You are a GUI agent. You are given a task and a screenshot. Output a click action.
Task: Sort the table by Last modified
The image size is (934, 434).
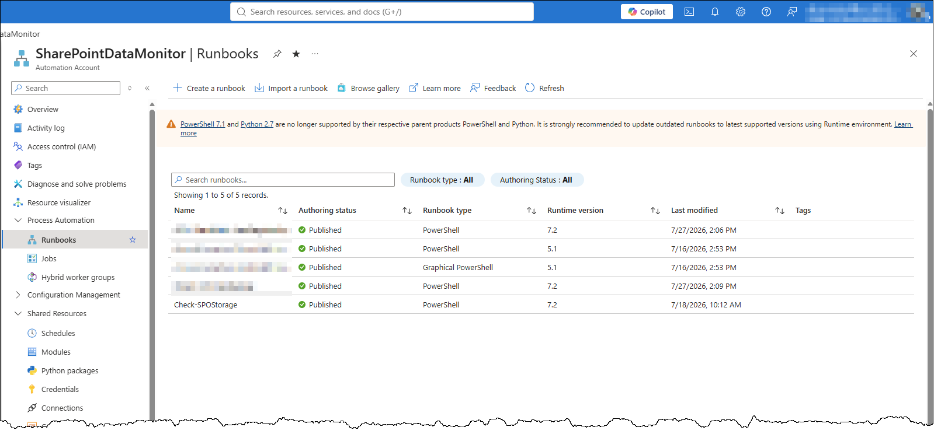pyautogui.click(x=780, y=211)
